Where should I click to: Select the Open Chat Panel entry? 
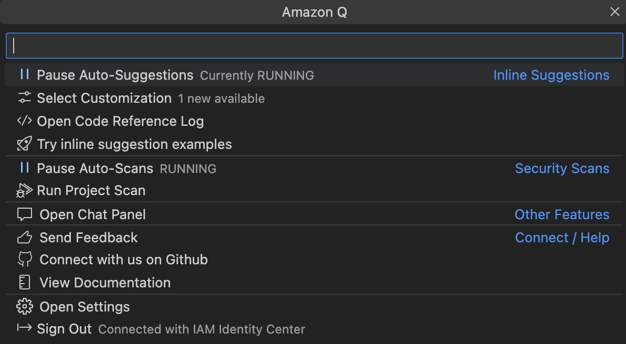click(92, 214)
